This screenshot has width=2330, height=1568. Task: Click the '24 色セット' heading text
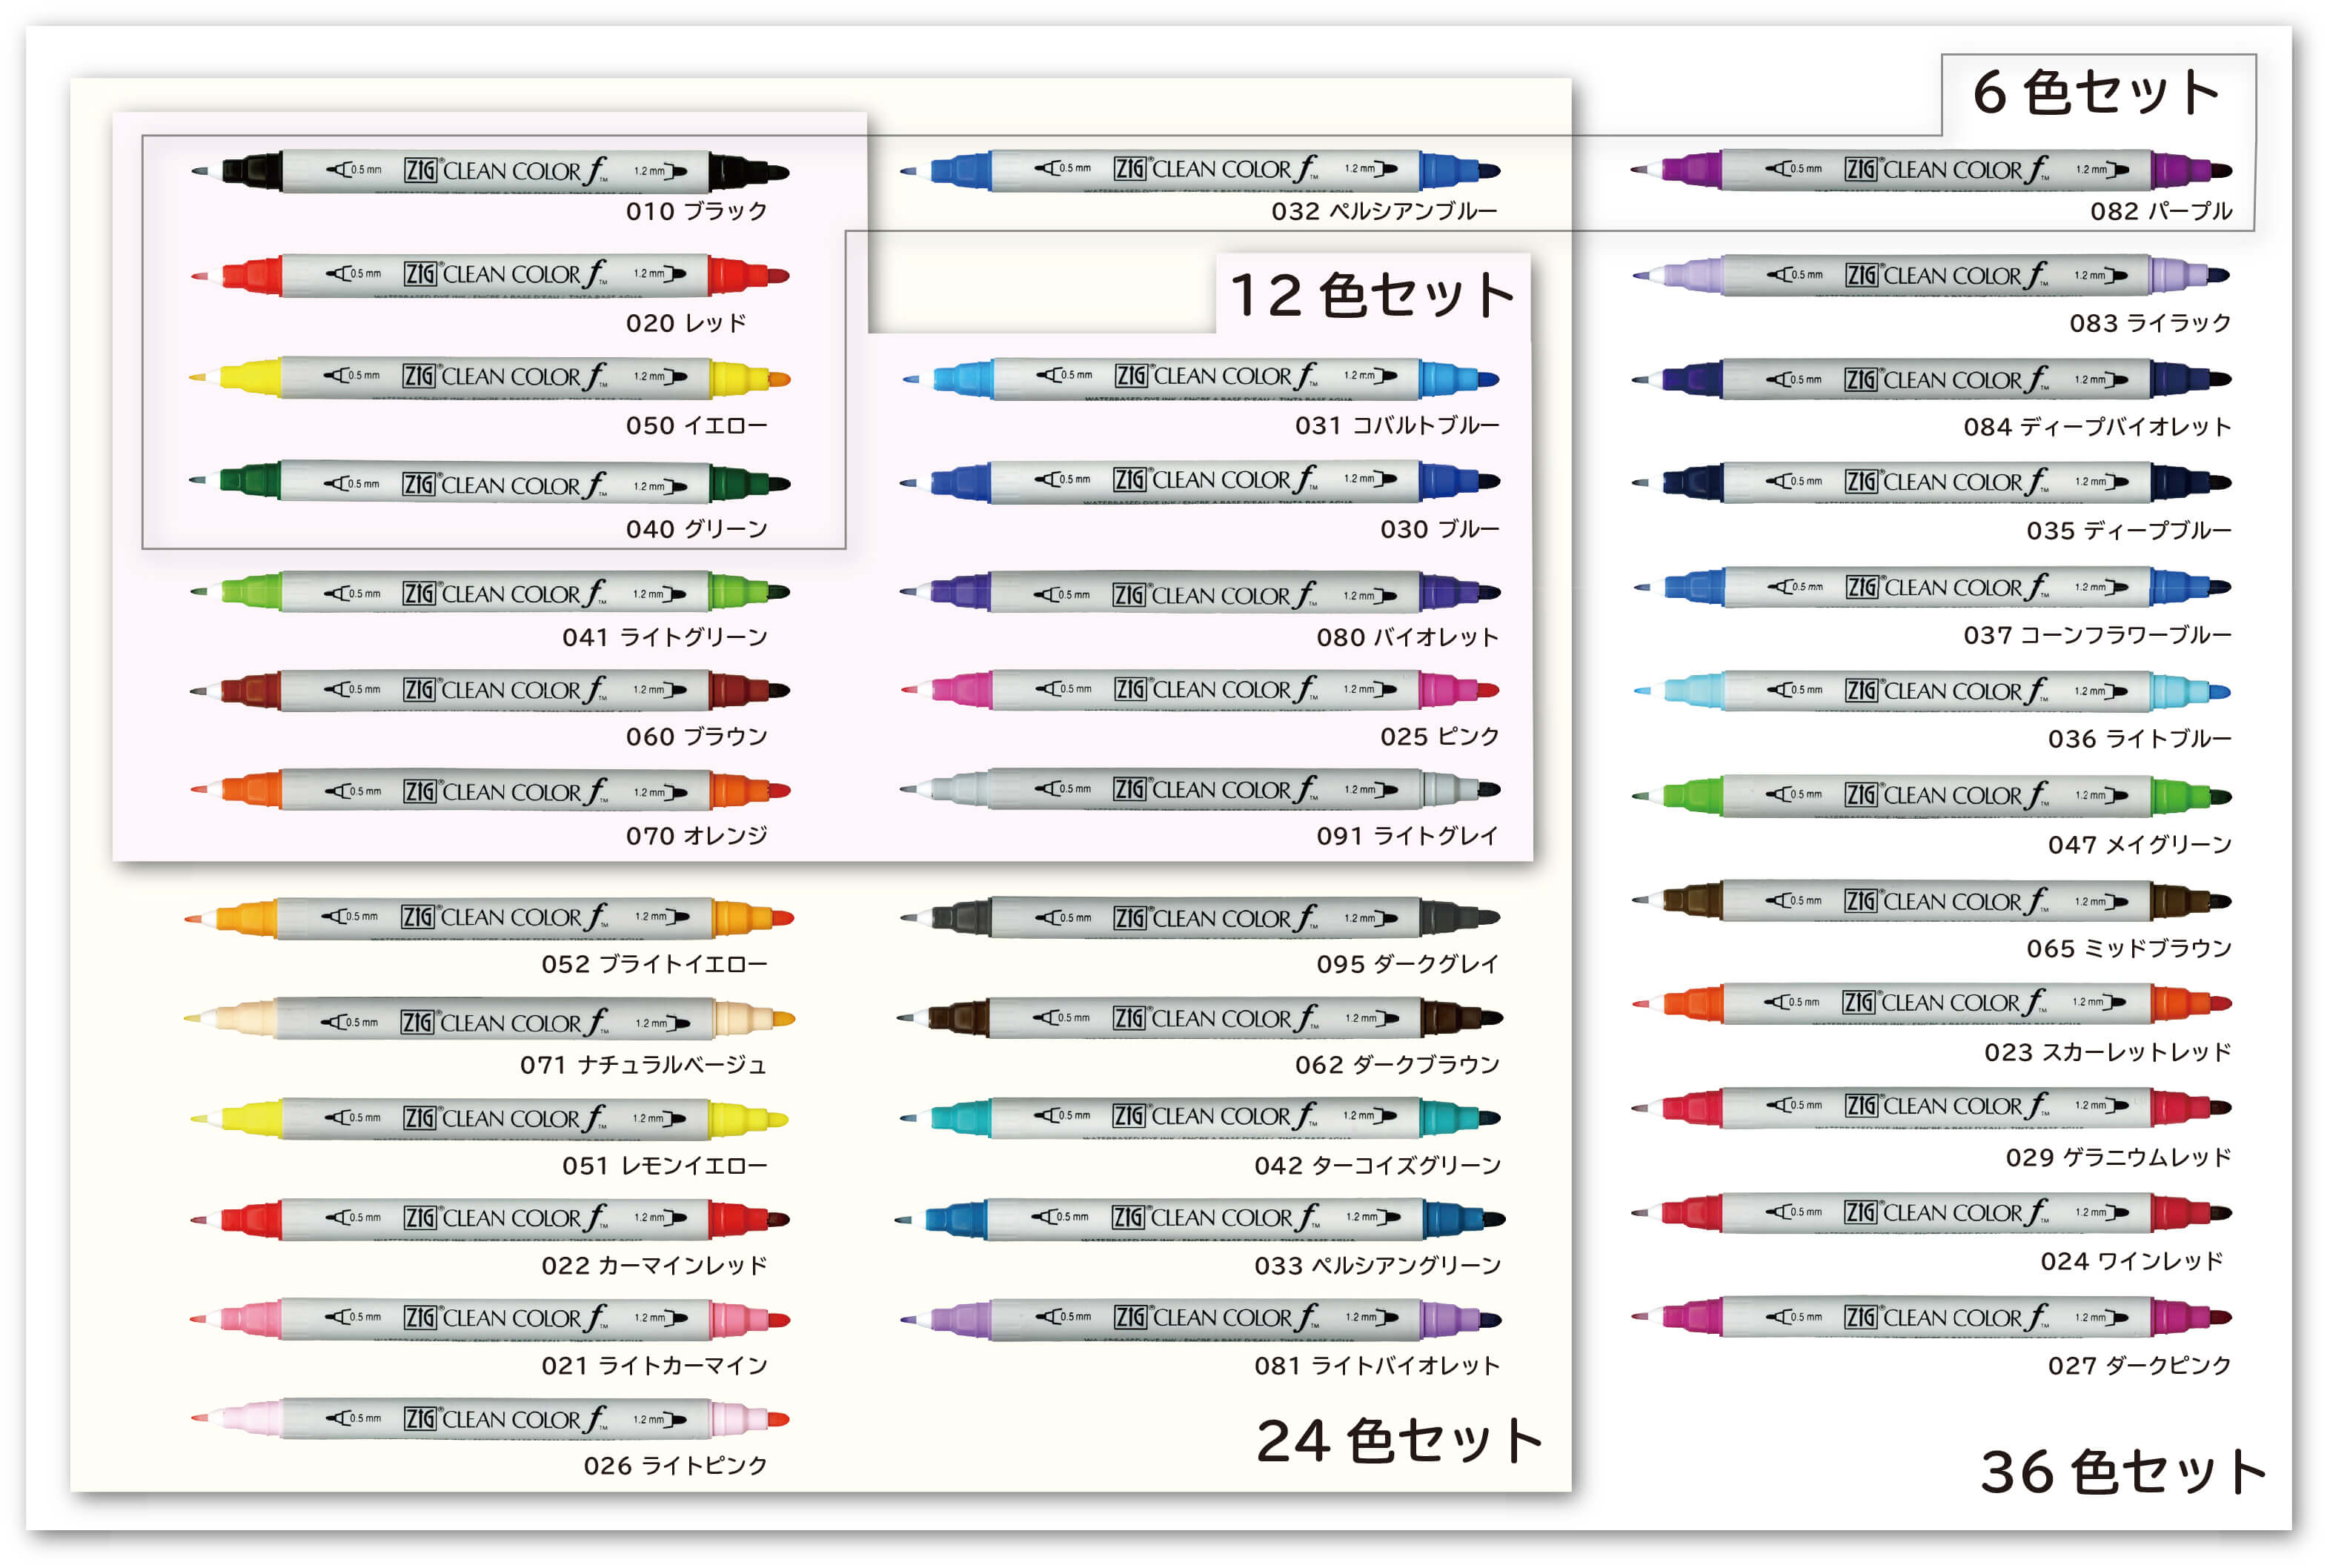1400,1441
